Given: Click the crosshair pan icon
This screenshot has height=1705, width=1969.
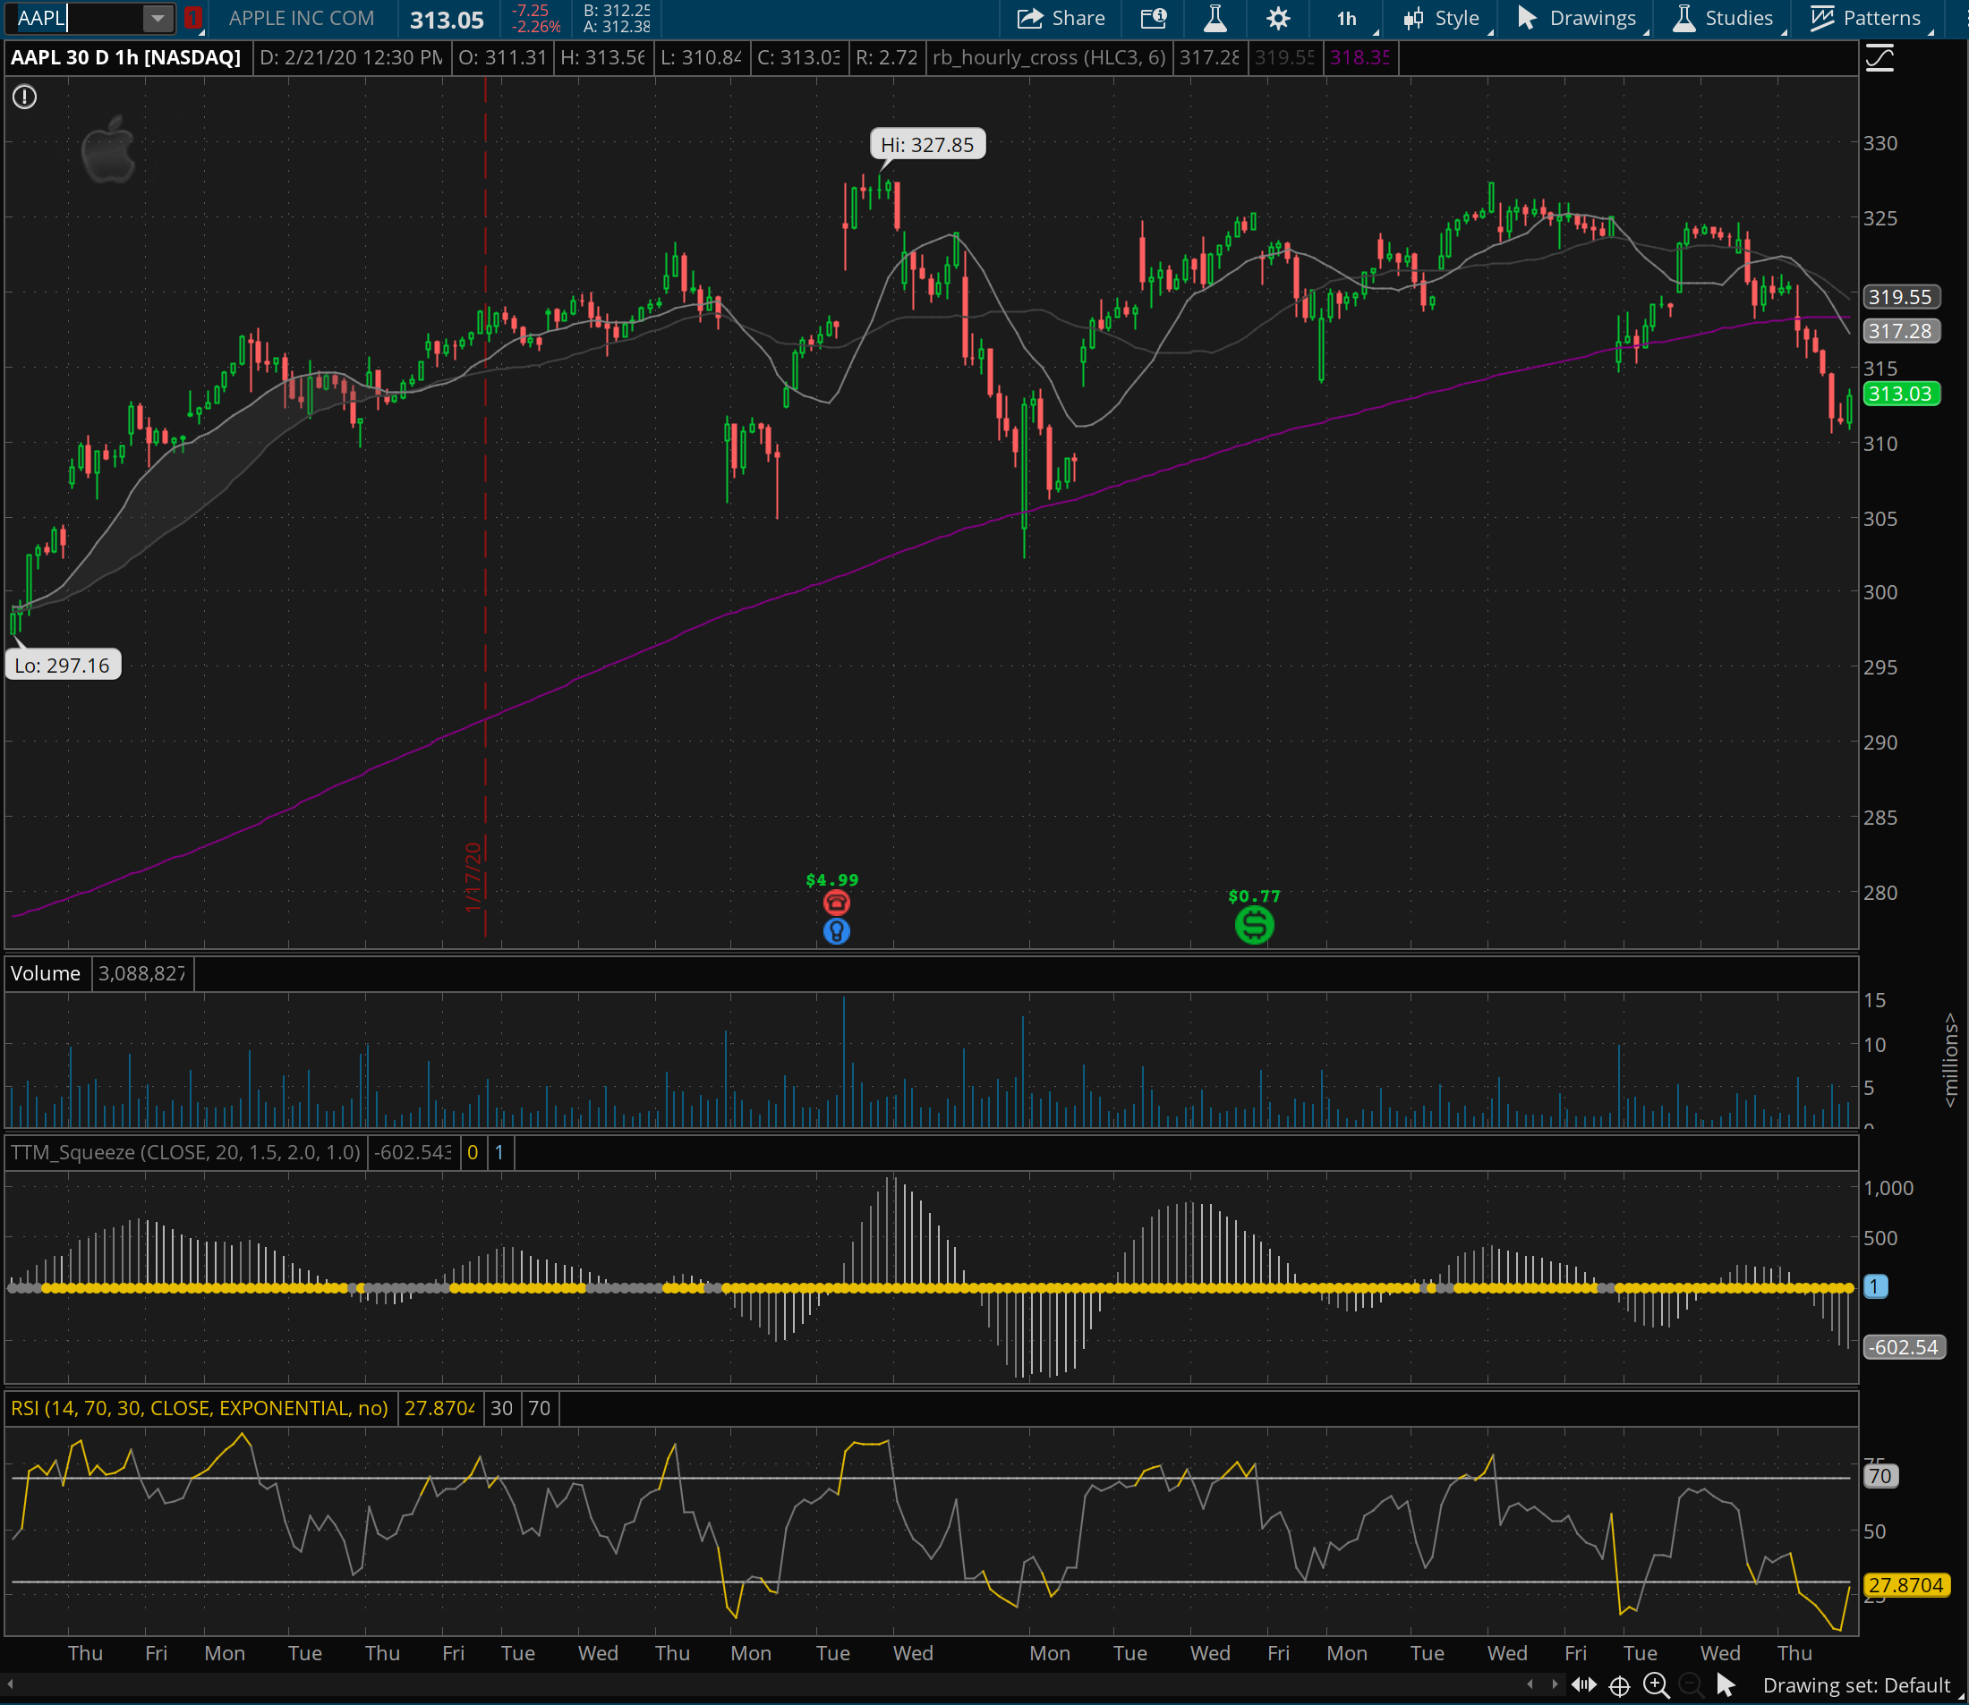Looking at the screenshot, I should [x=1619, y=1685].
